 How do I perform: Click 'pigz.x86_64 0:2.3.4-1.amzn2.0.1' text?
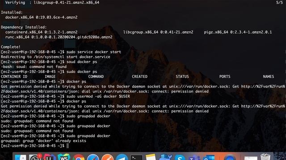[x=238, y=32]
